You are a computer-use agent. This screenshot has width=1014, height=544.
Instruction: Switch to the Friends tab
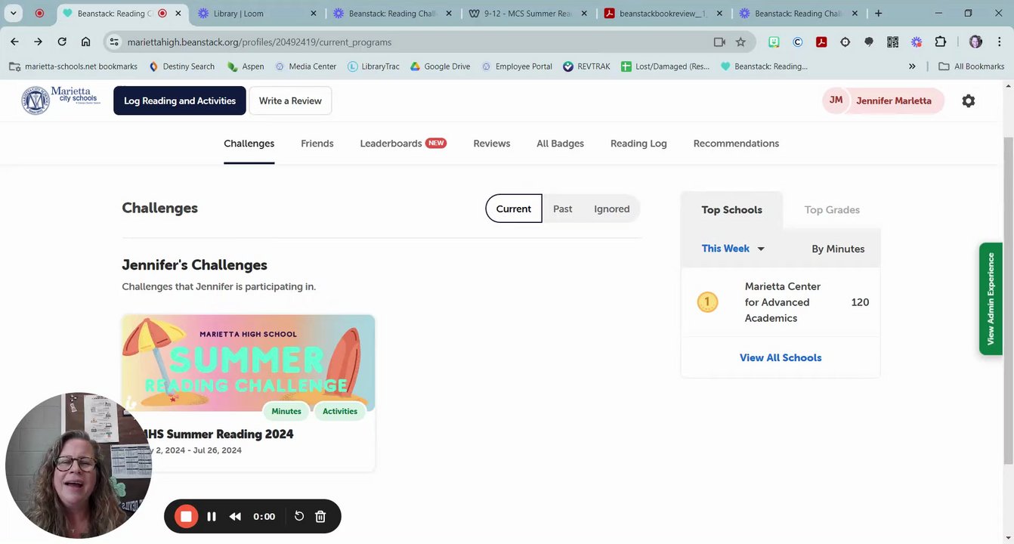(x=317, y=144)
